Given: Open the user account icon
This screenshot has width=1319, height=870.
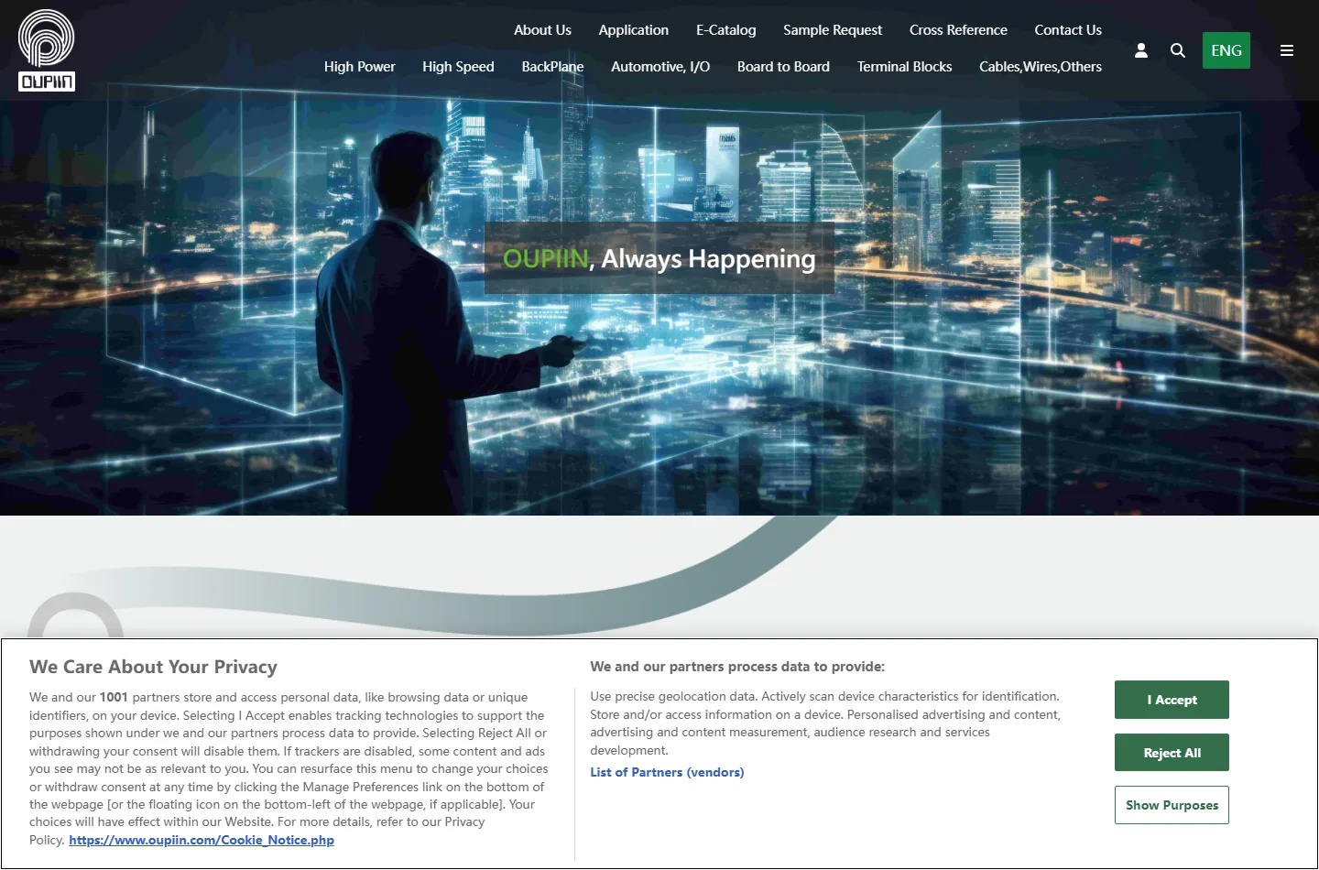Looking at the screenshot, I should (1141, 50).
